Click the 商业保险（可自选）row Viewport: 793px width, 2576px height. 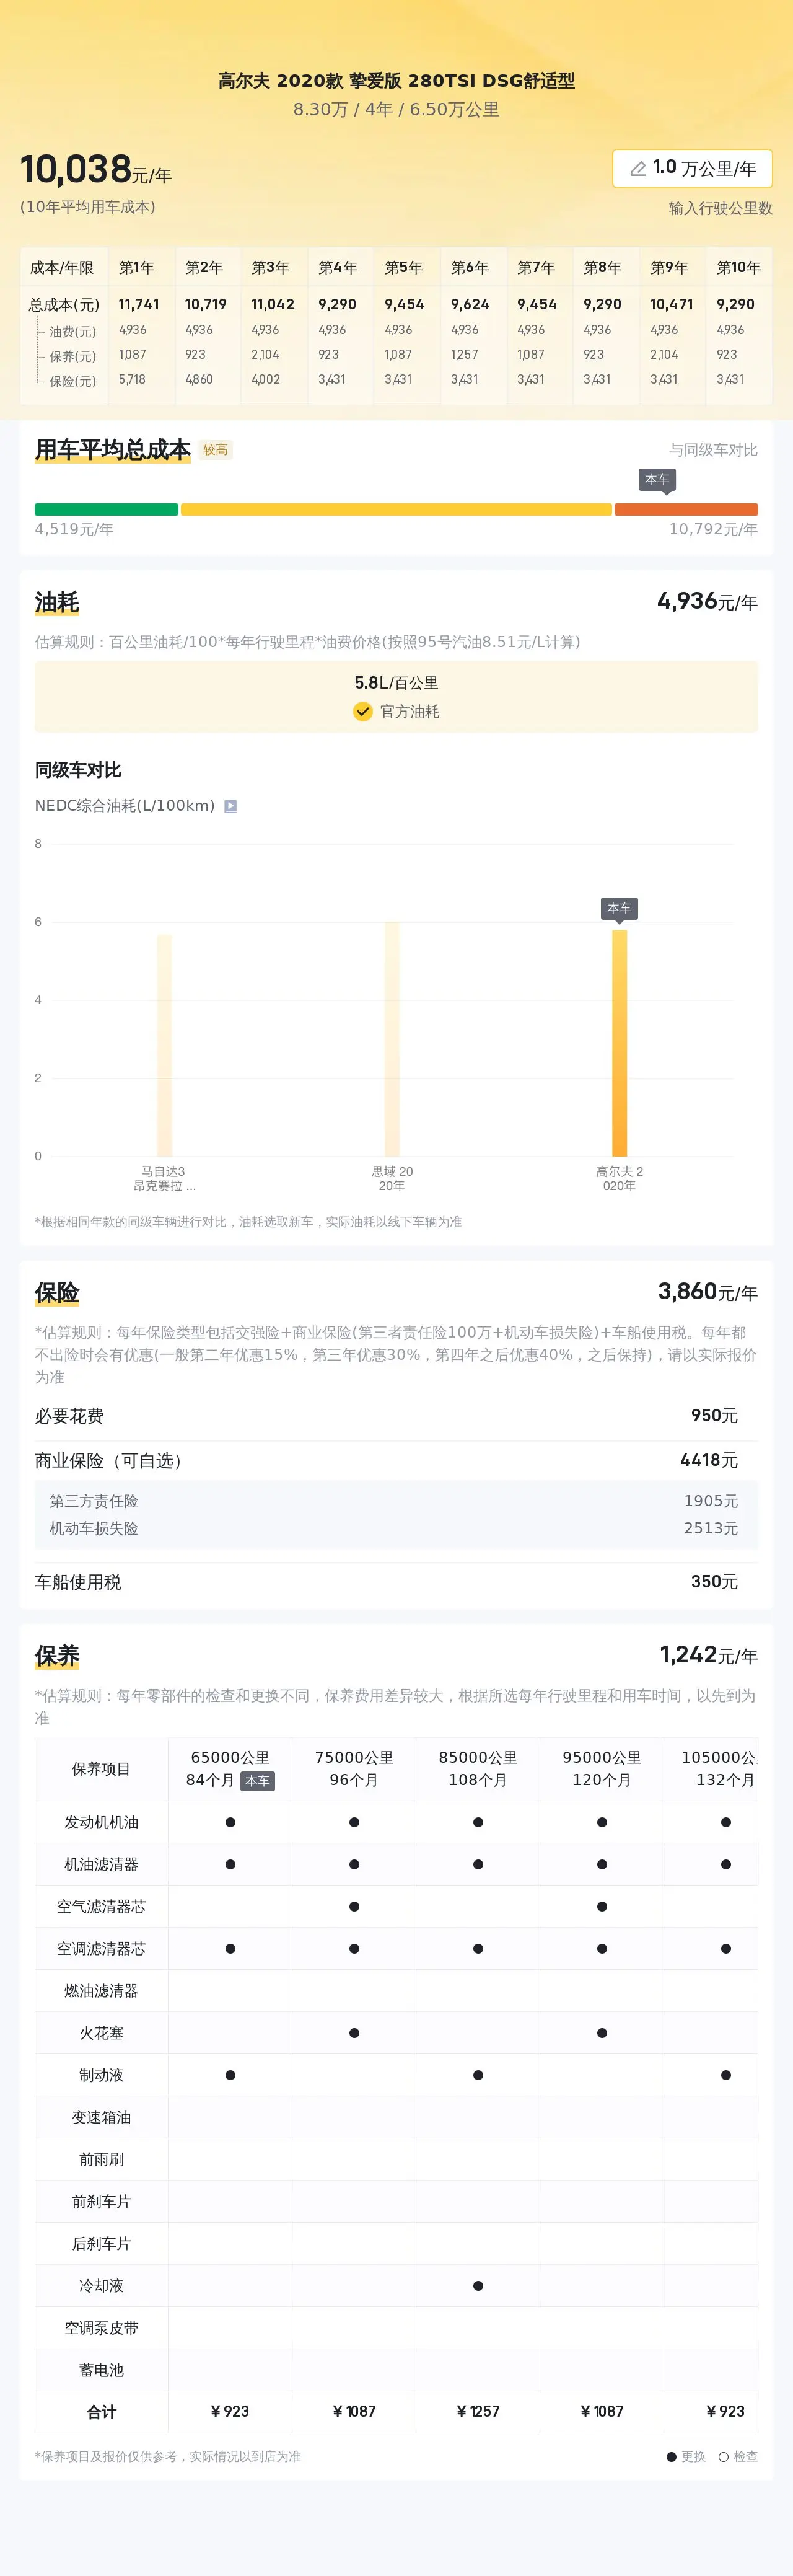coord(396,1460)
